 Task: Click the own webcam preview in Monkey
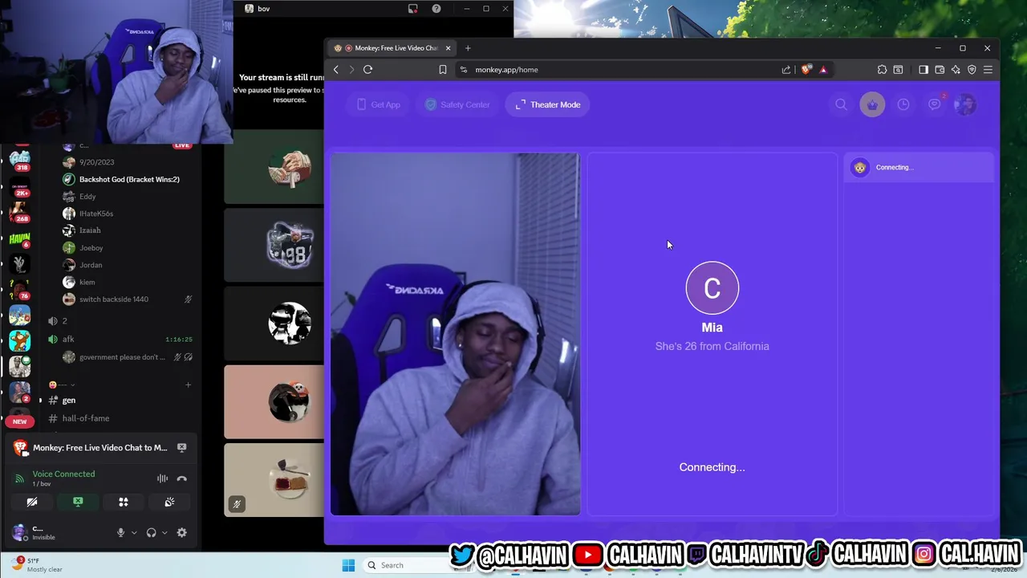455,334
